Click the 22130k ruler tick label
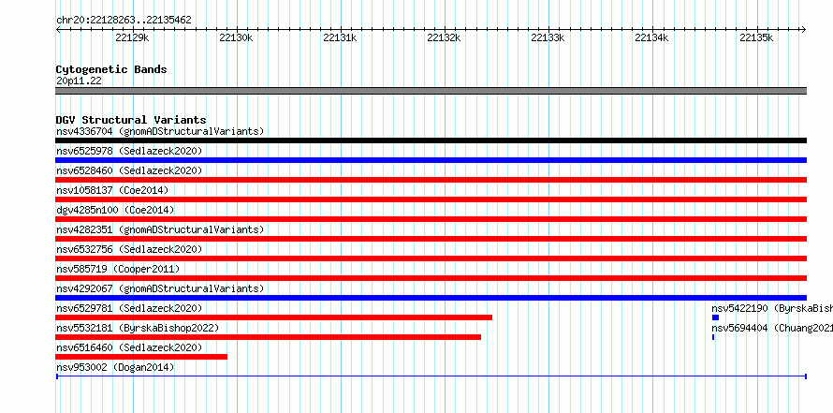The height and width of the screenshot is (413, 833). 236,38
